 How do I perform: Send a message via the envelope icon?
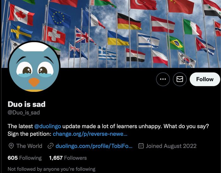pos(180,79)
